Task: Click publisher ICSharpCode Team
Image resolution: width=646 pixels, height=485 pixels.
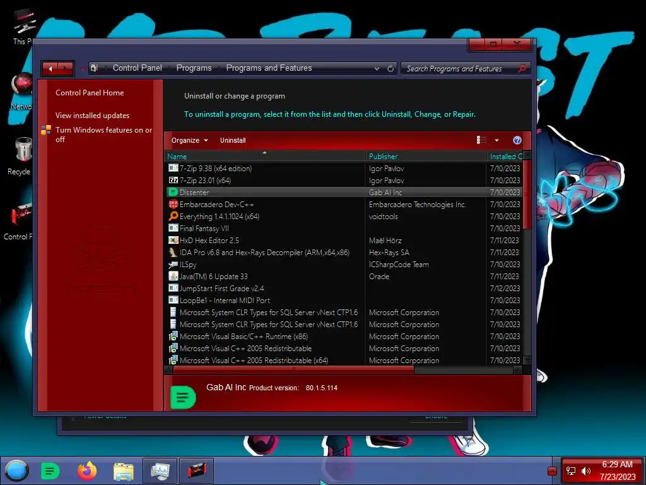Action: click(399, 265)
